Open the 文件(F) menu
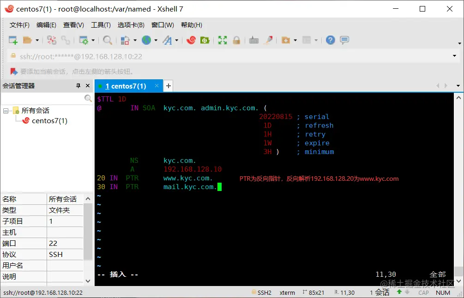Screen dimensions: 464x298 pos(19,25)
